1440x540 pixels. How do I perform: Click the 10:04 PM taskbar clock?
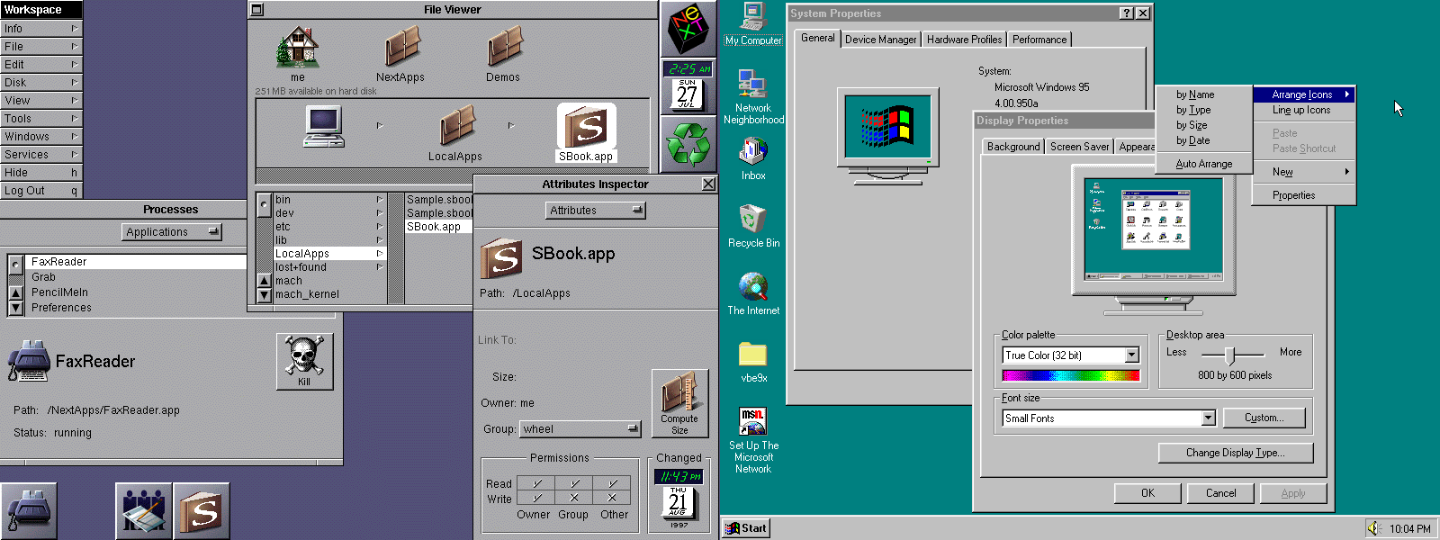coord(1409,529)
